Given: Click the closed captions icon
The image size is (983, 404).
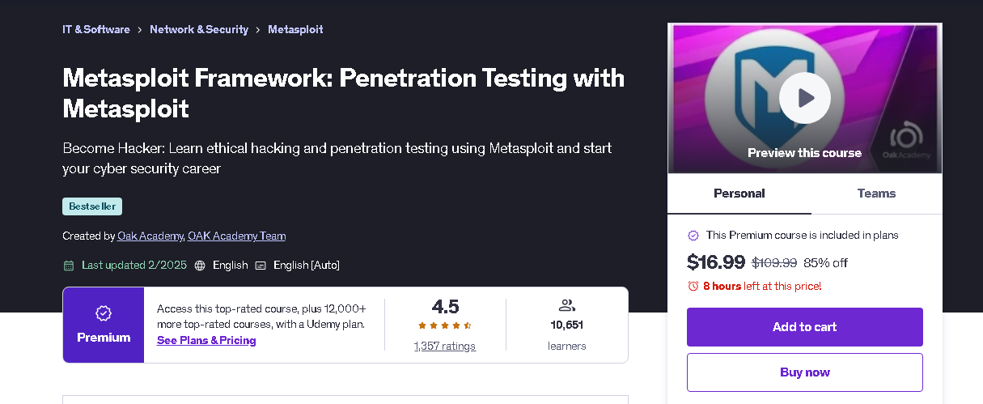Looking at the screenshot, I should (x=261, y=266).
